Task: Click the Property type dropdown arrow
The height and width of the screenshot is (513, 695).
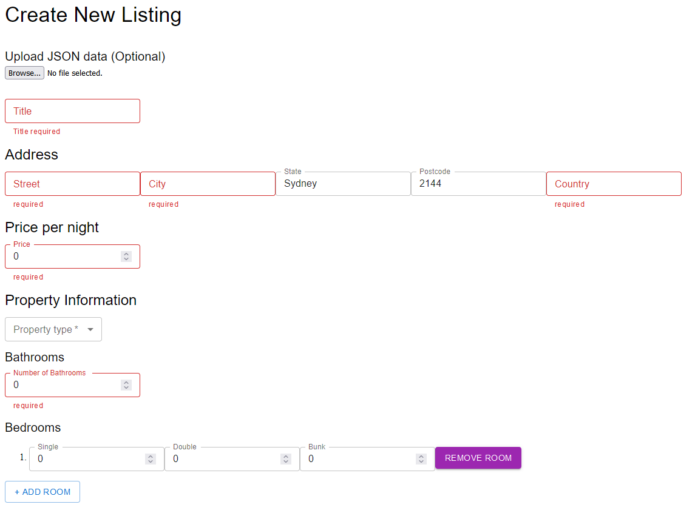Action: click(90, 329)
